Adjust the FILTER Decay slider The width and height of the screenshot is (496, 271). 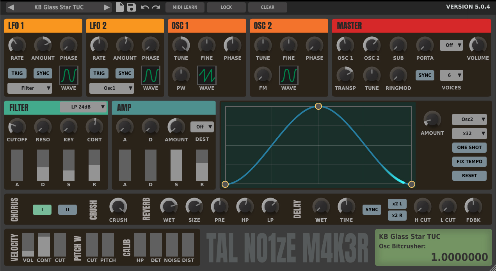43,165
